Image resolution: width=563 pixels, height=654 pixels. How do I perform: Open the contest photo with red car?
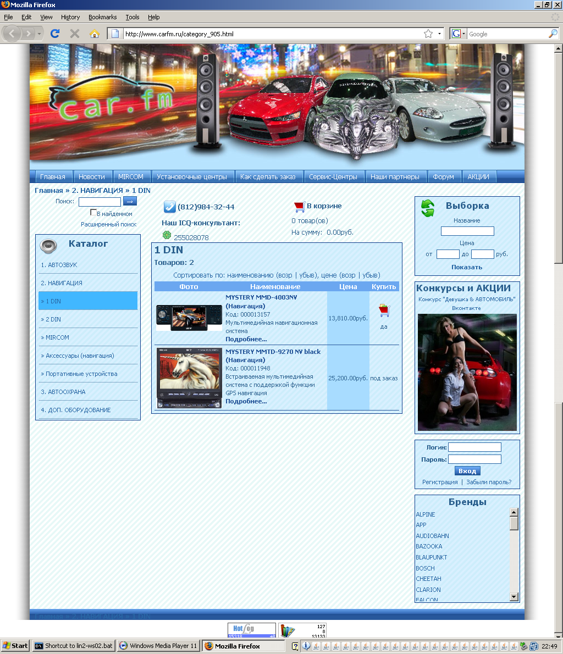pos(467,372)
